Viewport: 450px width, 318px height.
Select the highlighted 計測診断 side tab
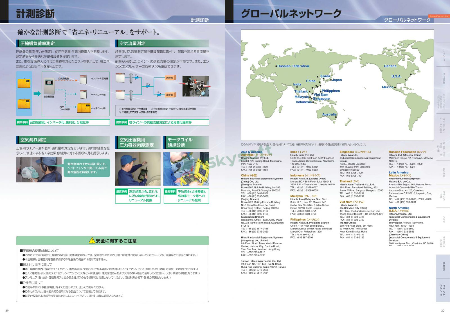443,267
